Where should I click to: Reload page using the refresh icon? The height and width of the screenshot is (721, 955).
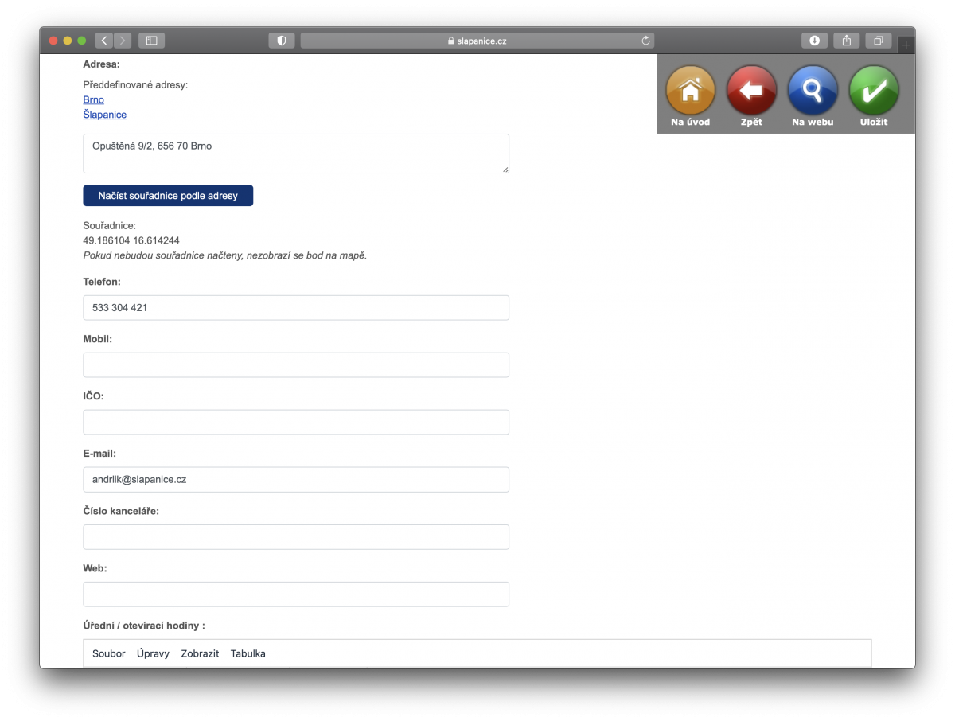[x=646, y=41]
